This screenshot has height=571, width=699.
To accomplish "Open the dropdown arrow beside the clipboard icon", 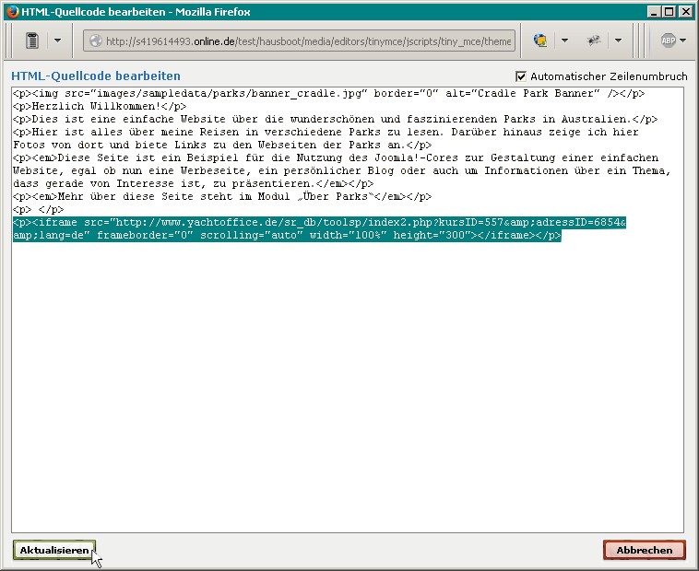I will pos(57,41).
